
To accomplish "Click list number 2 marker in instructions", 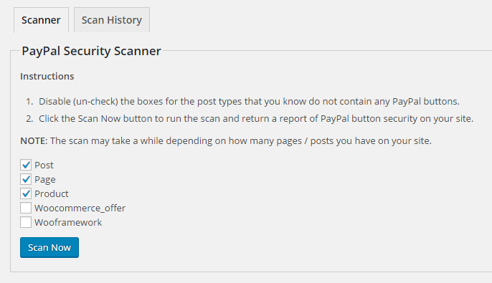I will point(29,119).
